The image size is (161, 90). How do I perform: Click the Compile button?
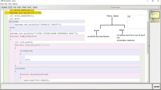tap(4, 7)
